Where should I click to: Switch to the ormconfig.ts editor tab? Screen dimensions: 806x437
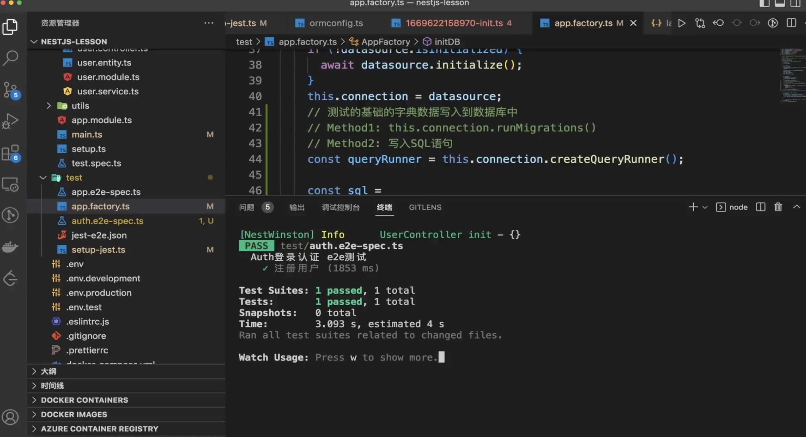tap(336, 23)
